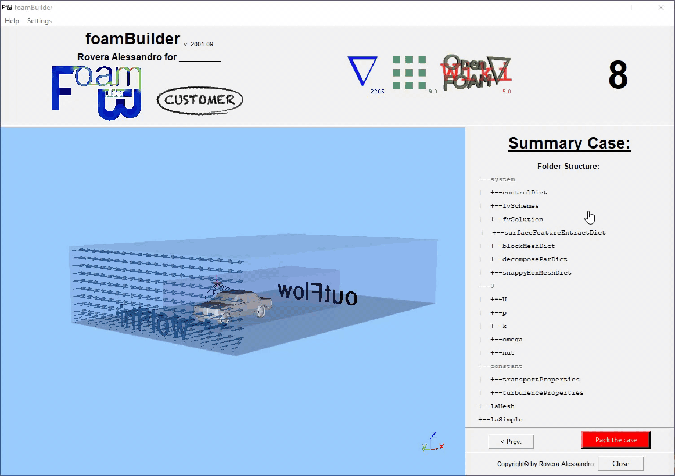This screenshot has height=476, width=675.
Task: Click the foamBuilder logo icon
Action: click(x=96, y=92)
